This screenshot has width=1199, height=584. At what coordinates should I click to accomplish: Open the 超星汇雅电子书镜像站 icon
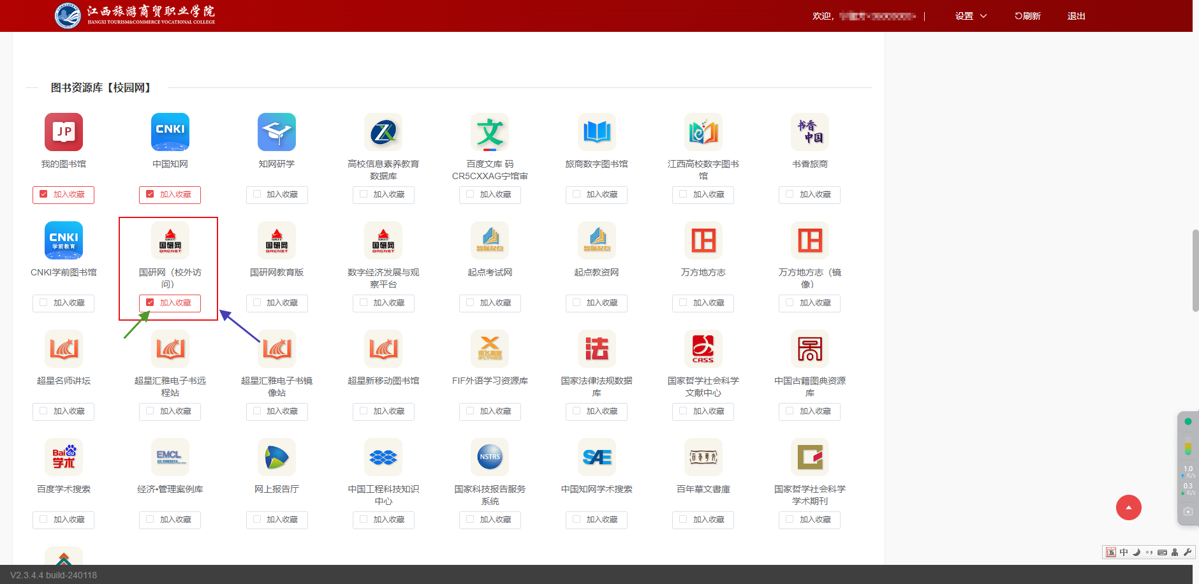[277, 349]
